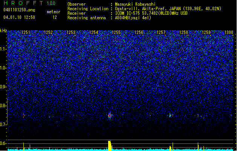Click the tall yellow power bar near 1255
Viewport: 237px width, 151px height.
[x=110, y=146]
